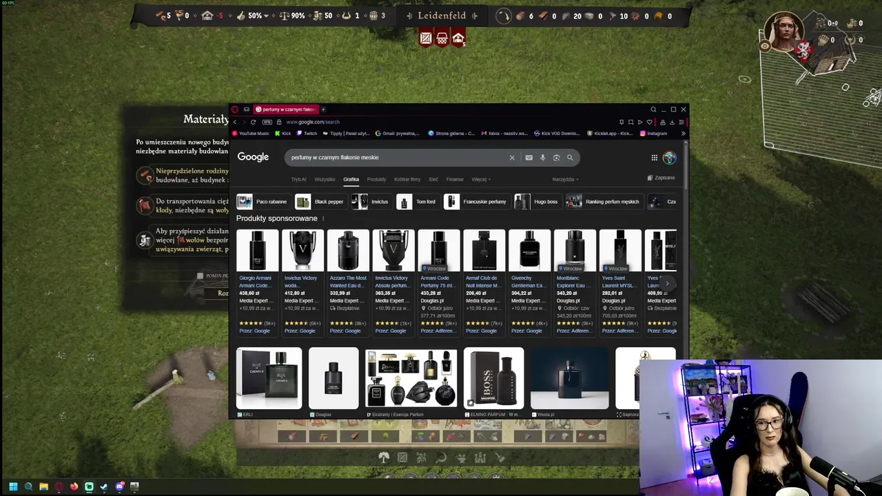
Task: Open Firefox from the taskbar
Action: (74, 487)
